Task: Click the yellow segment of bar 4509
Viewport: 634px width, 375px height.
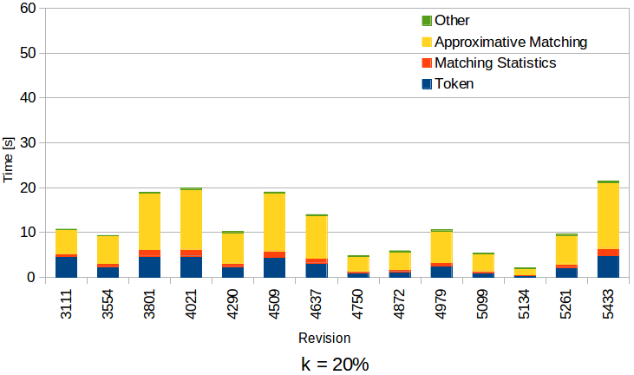Action: [275, 222]
